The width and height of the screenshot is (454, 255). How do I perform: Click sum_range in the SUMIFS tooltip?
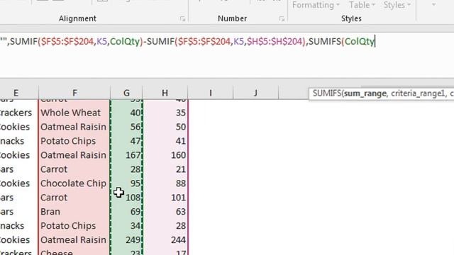365,93
